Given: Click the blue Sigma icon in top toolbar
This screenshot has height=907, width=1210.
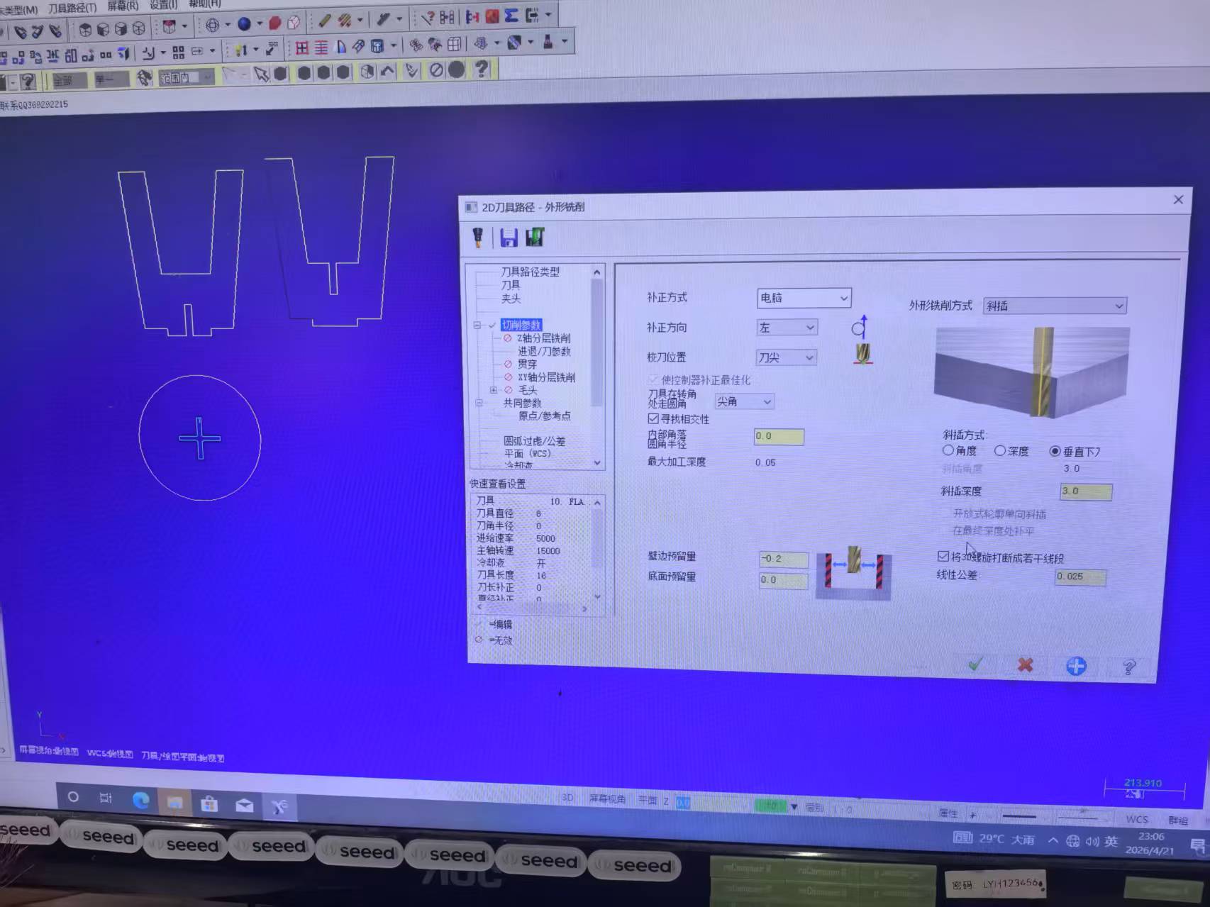Looking at the screenshot, I should point(511,16).
